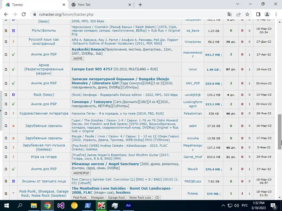Click the Garage Rock tag
This screenshot has width=282, height=211.
click(x=116, y=198)
